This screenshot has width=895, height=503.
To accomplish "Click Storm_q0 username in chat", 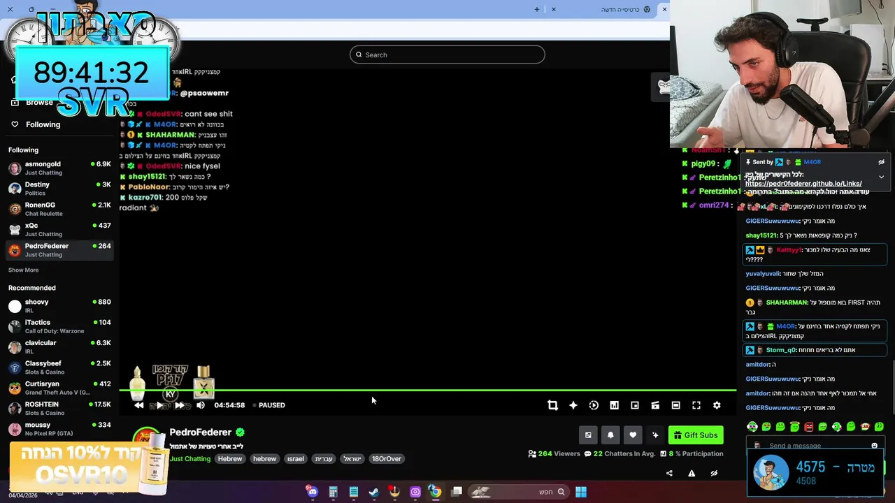I will tap(781, 350).
